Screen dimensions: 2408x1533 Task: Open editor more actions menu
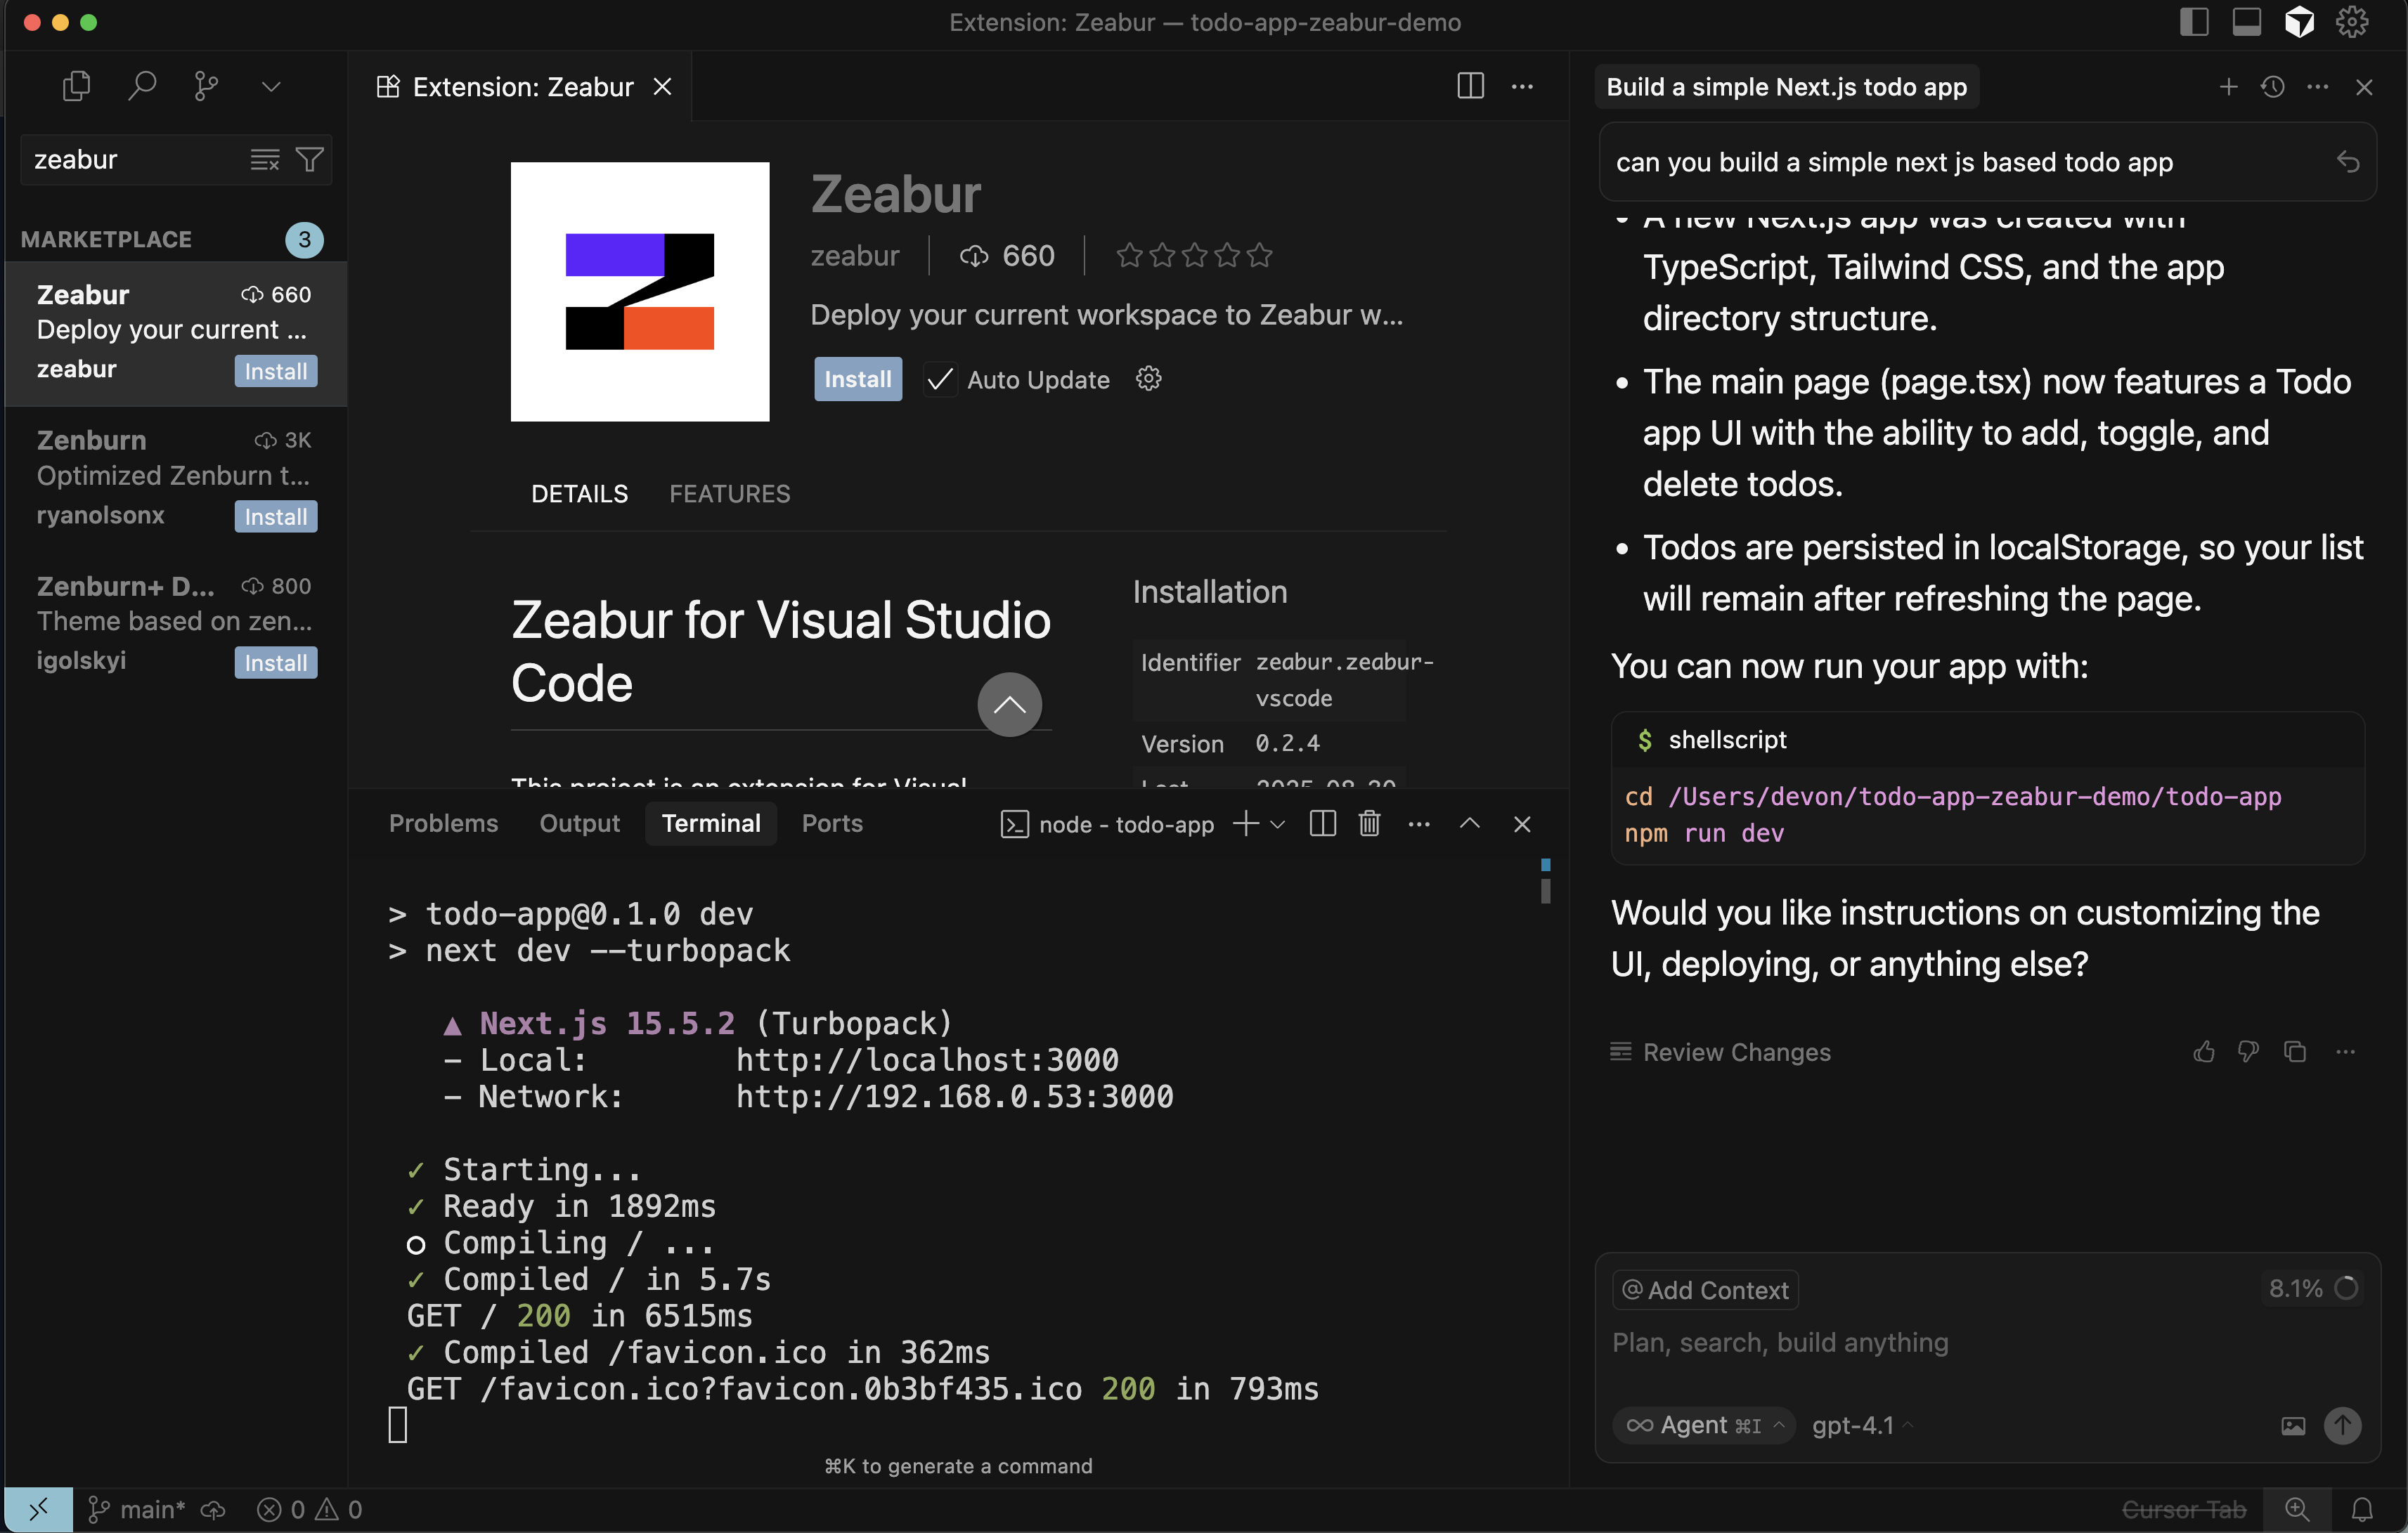(1522, 86)
